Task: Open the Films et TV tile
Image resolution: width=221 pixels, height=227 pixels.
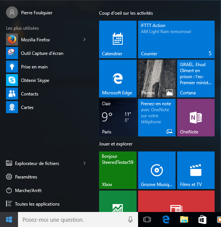Action: (196, 170)
